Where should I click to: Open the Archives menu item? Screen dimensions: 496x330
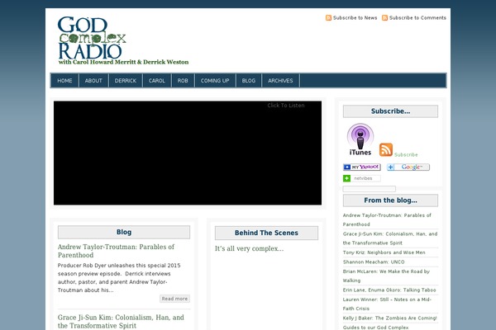click(280, 81)
